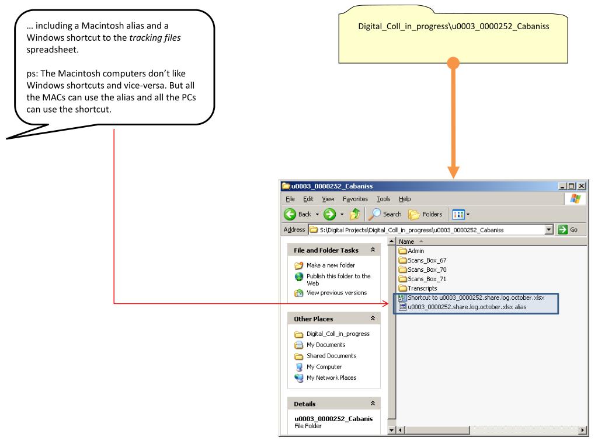Image resolution: width=598 pixels, height=448 pixels.
Task: Open the Views dropdown arrow
Action: point(468,215)
